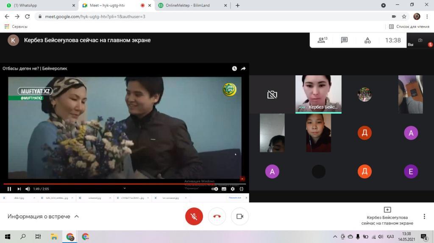Open the participants list in Meet
This screenshot has width=434, height=243.
pos(322,40)
